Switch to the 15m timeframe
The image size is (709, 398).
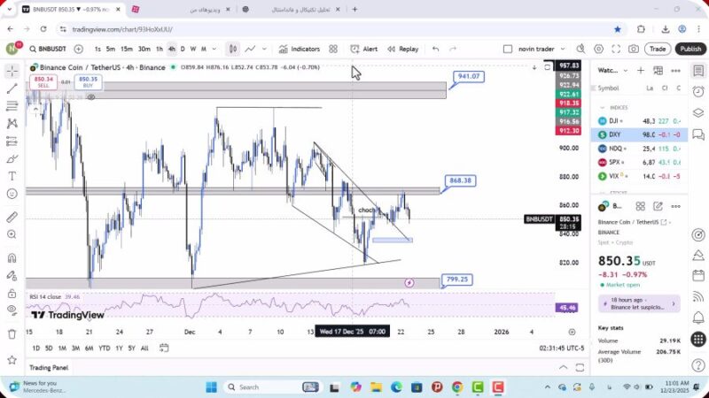pyautogui.click(x=126, y=49)
